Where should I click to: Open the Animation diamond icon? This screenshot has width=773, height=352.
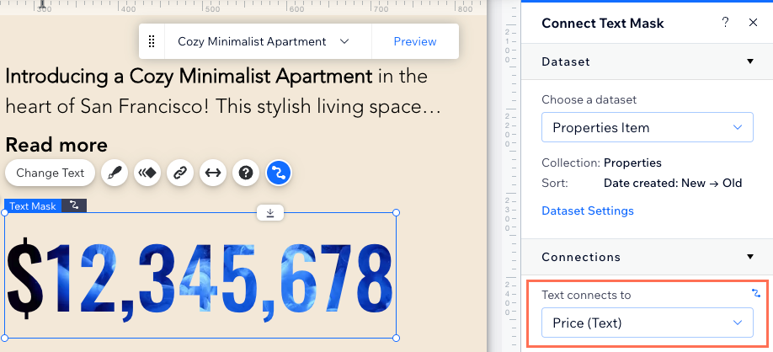(147, 173)
